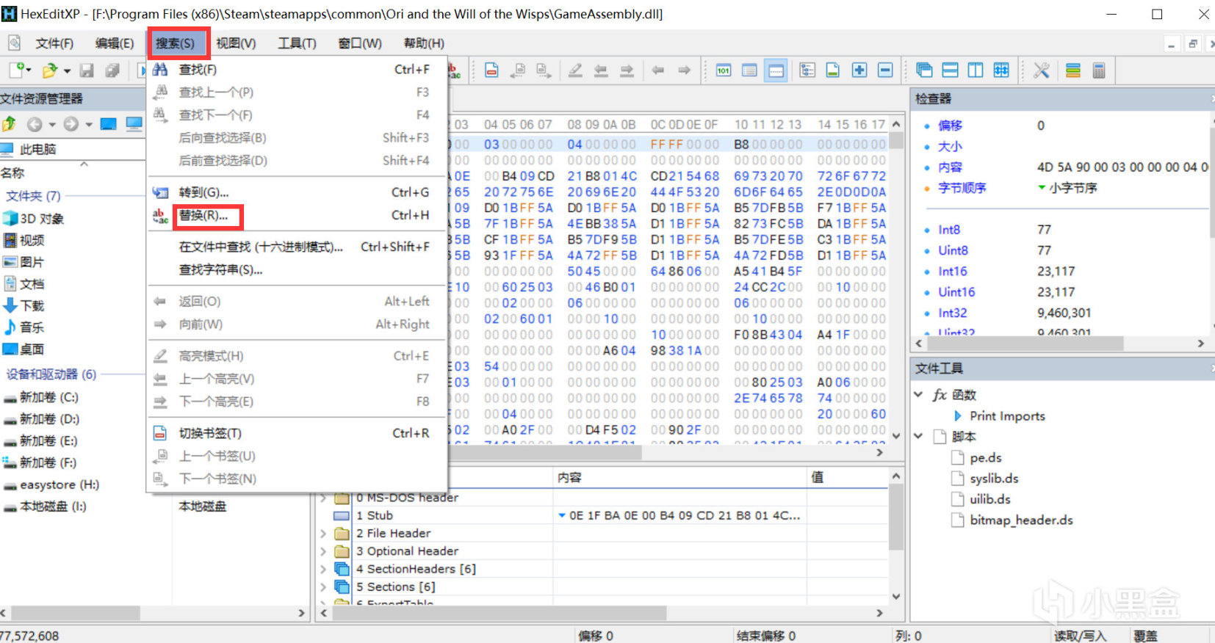This screenshot has height=643, width=1215.
Task: Cascade windows using the stacked windows icon
Action: tap(925, 70)
